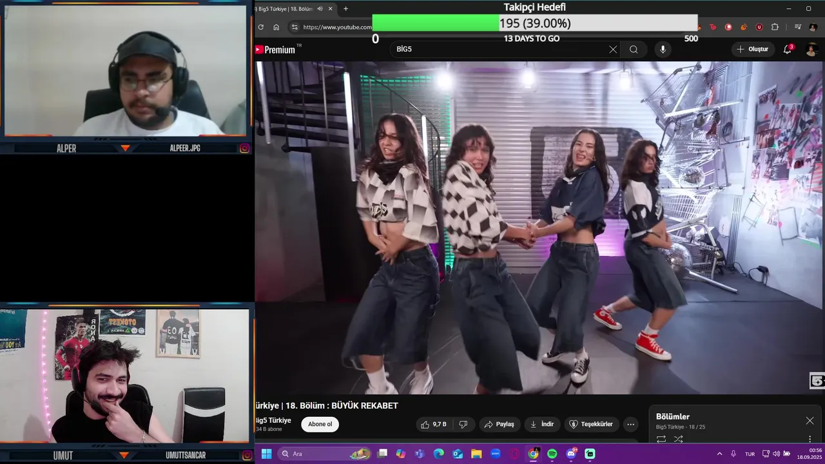Dislike the video
Image resolution: width=825 pixels, height=464 pixels.
pos(463,424)
